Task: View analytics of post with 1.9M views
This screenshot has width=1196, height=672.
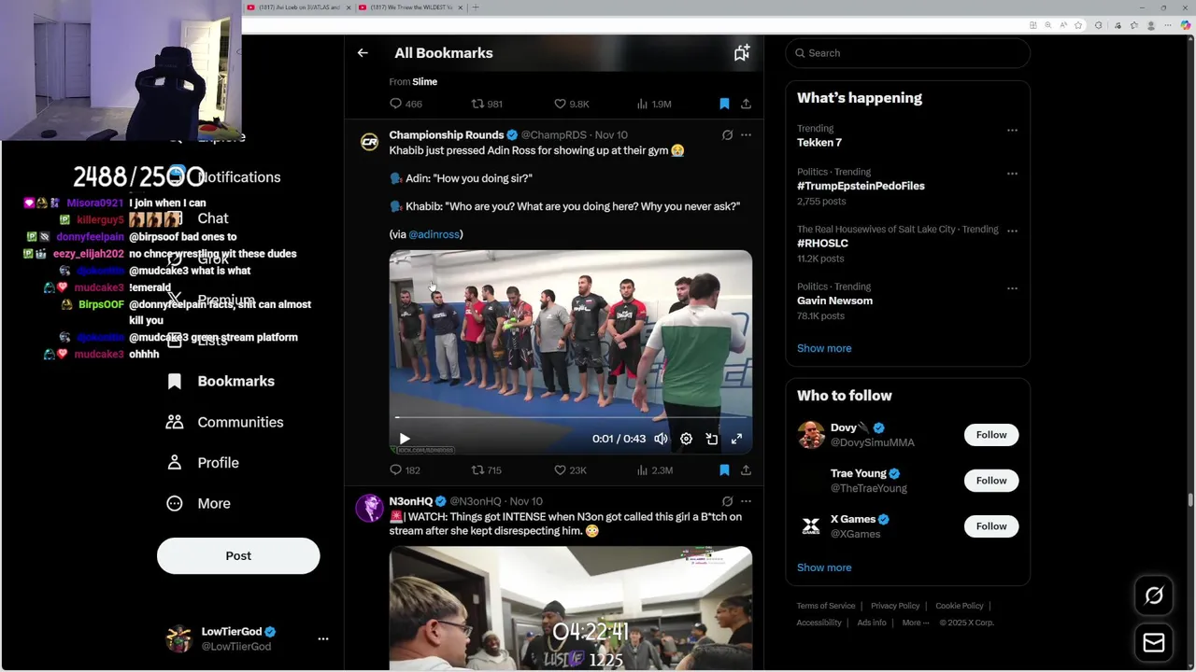Action: (x=654, y=104)
